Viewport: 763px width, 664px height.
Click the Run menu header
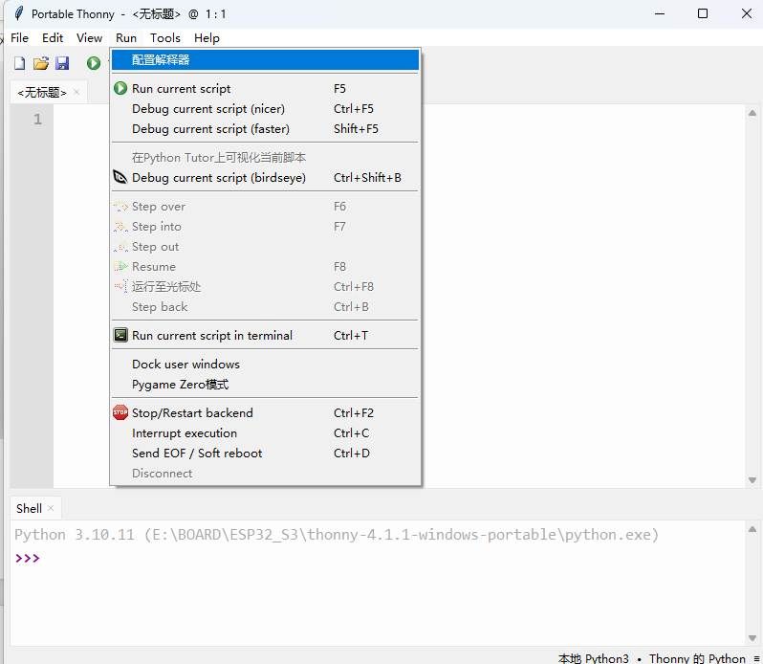tap(126, 38)
